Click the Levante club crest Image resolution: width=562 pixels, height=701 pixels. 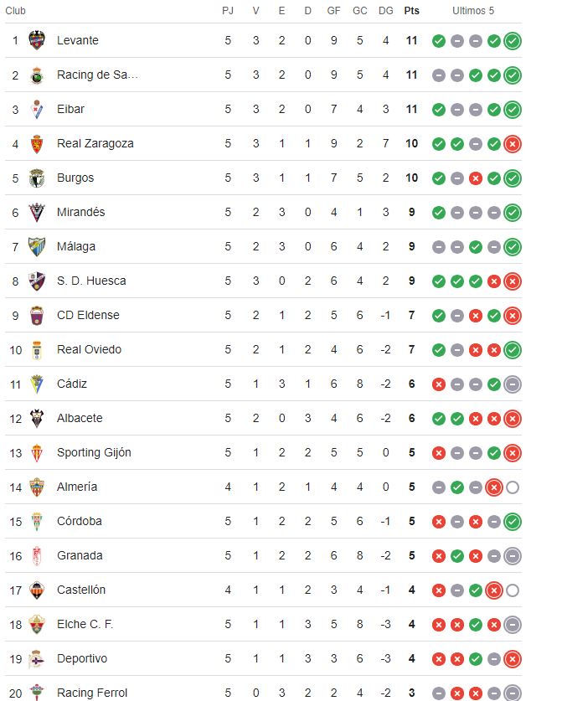37,40
